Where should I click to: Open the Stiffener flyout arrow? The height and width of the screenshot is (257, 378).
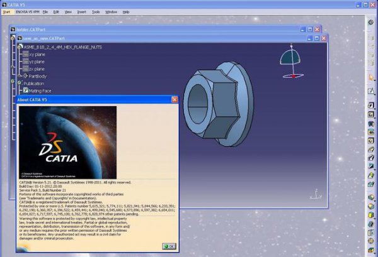coord(374,169)
